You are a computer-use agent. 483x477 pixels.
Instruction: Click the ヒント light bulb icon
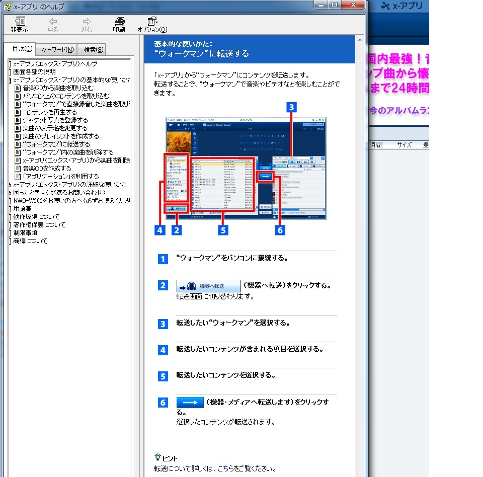(157, 457)
